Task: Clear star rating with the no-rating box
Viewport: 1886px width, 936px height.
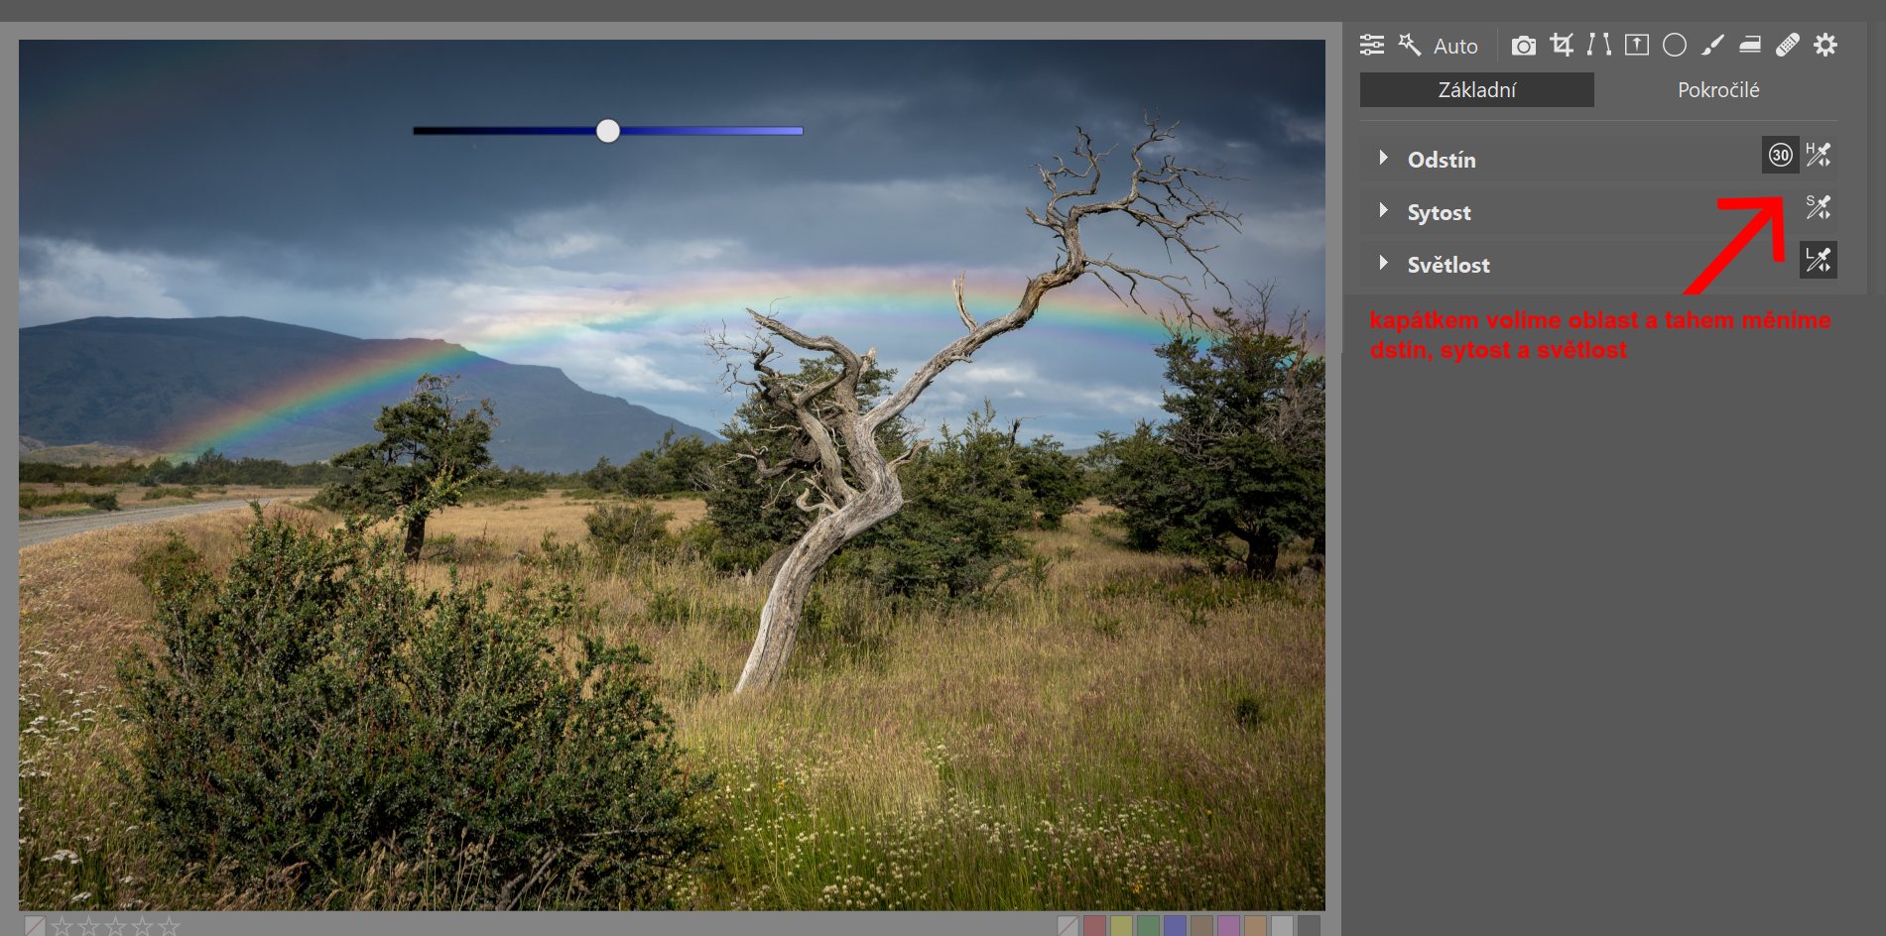Action: (35, 926)
